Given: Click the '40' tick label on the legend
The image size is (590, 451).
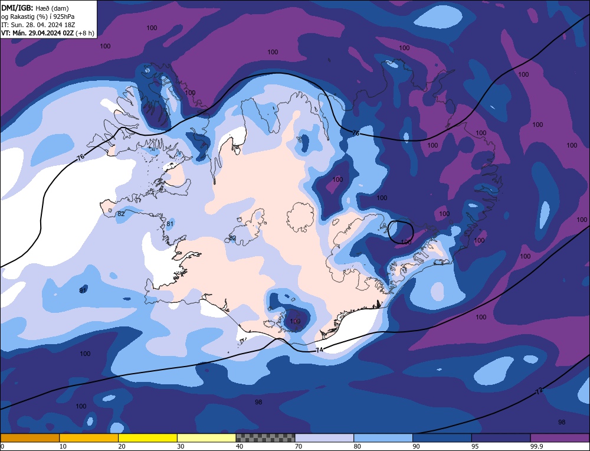Looking at the screenshot, I should (x=240, y=446).
